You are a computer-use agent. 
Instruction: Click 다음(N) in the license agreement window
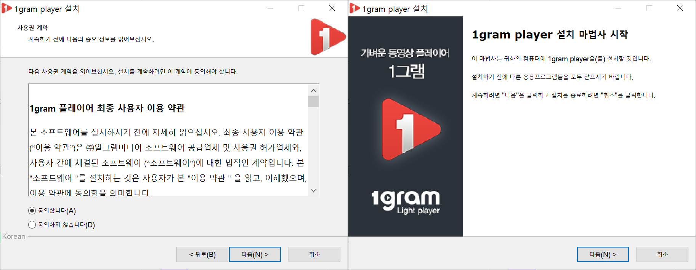click(x=255, y=254)
